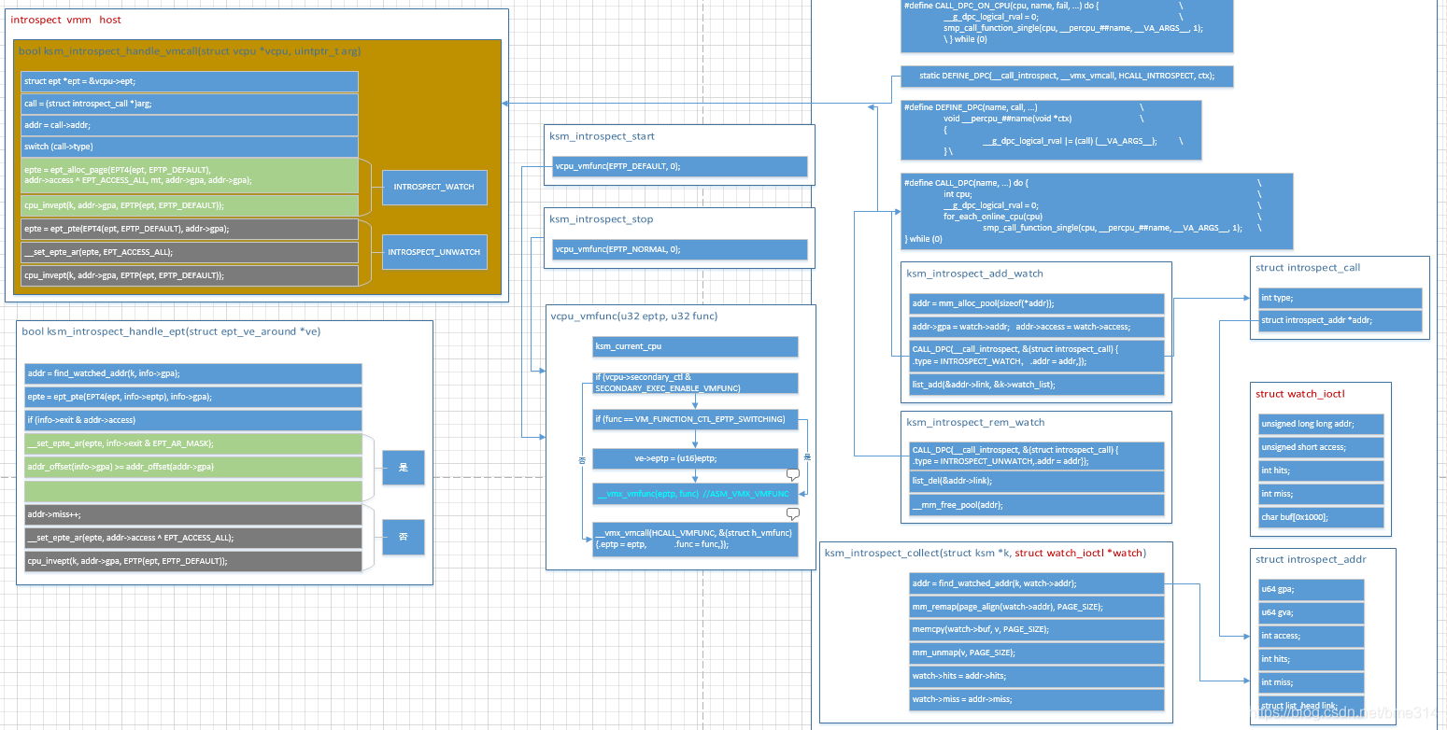This screenshot has height=730, width=1447.
Task: Click the ksm_introspect_collect function title
Action: click(x=986, y=554)
